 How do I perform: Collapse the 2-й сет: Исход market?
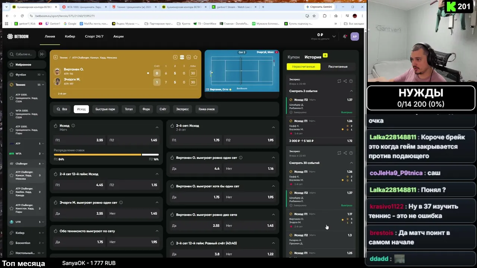(273, 127)
